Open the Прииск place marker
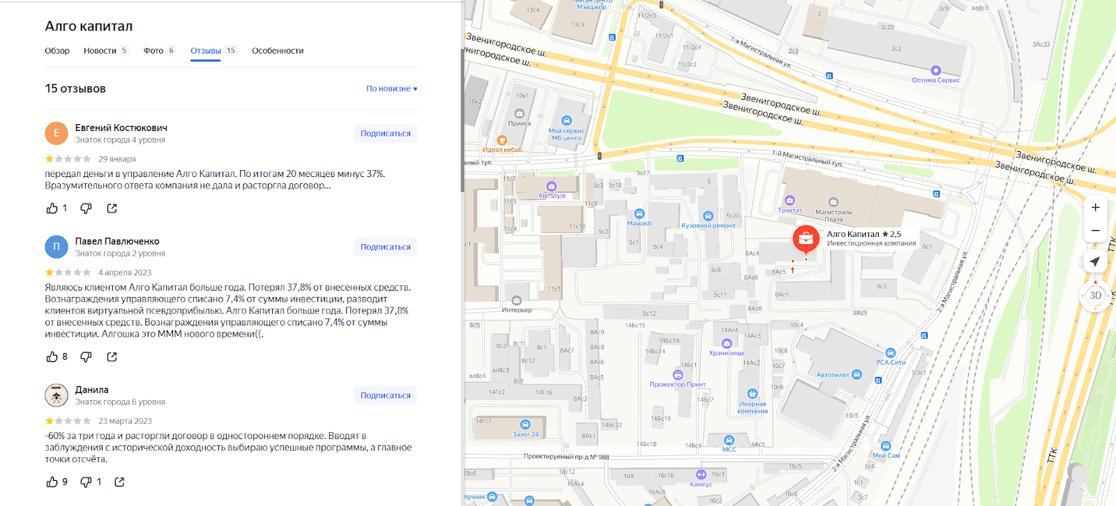Image resolution: width=1116 pixels, height=506 pixels. [x=519, y=114]
